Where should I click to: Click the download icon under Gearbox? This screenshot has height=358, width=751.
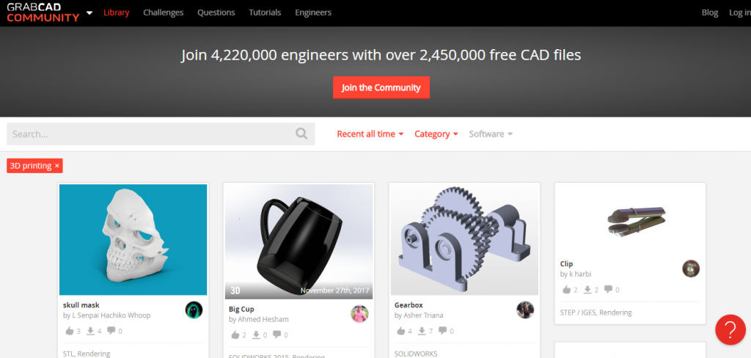tap(422, 331)
